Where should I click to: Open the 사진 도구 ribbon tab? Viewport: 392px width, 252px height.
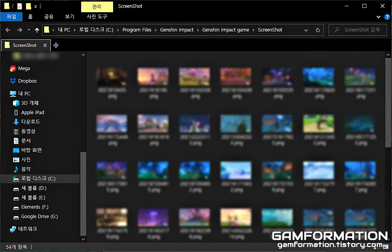(x=97, y=17)
